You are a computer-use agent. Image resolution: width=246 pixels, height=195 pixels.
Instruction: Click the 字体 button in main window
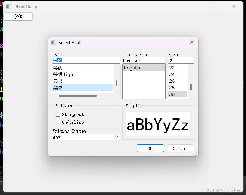pyautogui.click(x=18, y=17)
